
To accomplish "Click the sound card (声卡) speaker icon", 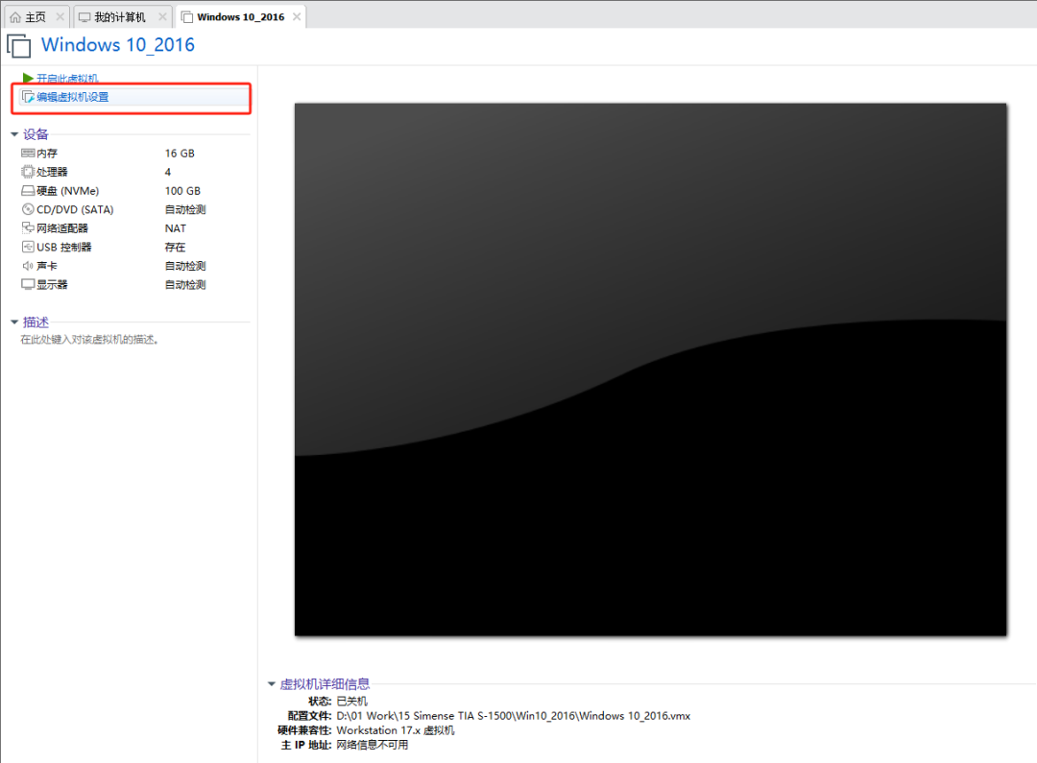I will tap(28, 266).
